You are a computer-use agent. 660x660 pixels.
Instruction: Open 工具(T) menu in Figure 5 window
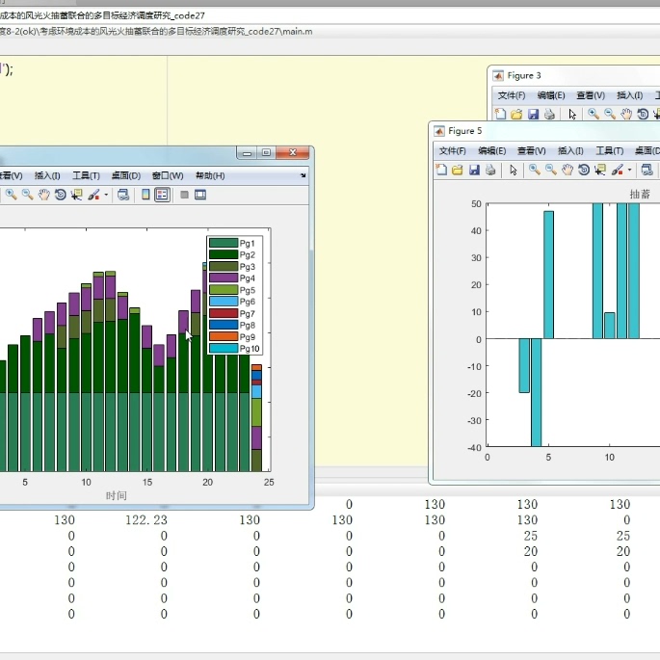tap(610, 150)
